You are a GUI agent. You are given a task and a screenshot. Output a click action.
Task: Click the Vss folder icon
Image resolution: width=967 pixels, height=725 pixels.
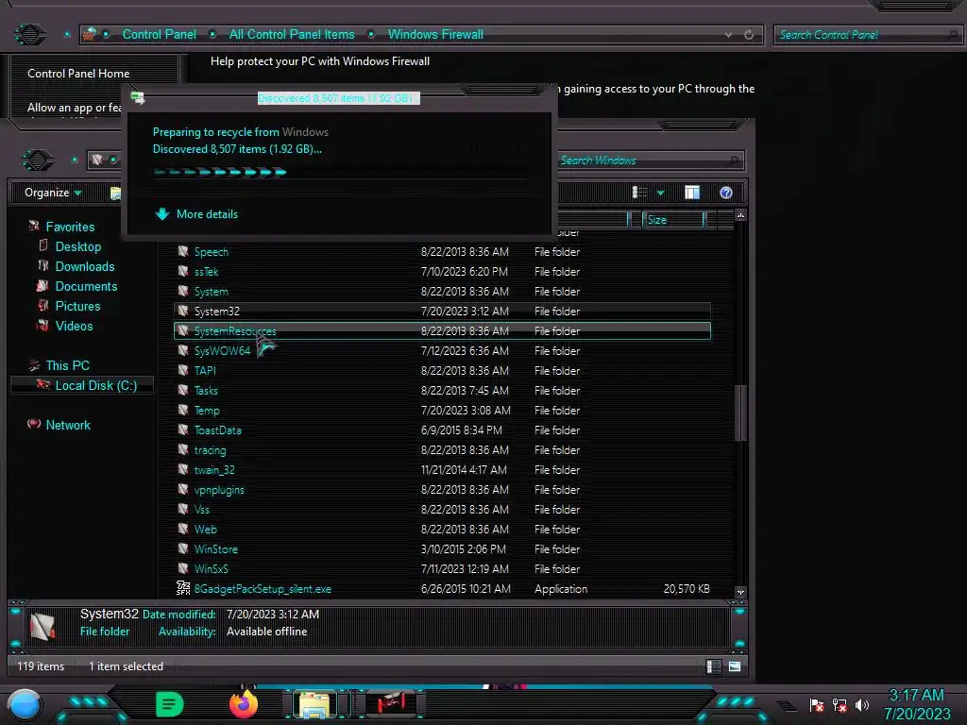183,509
